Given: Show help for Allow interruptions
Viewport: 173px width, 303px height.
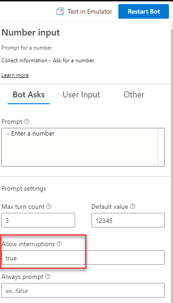Looking at the screenshot, I should 59,244.
